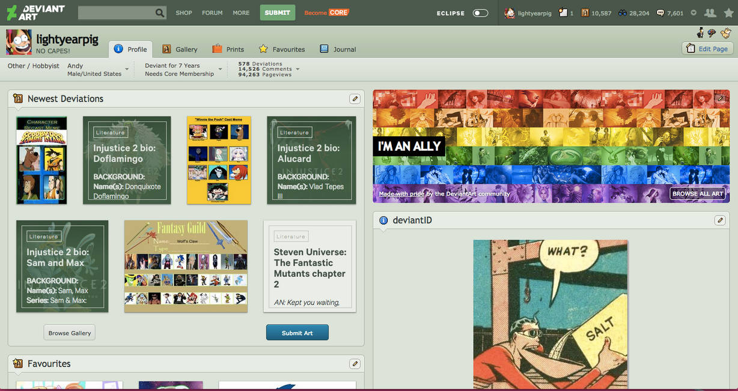738x391 pixels.
Task: Click the Needs Core Membership text
Action: coord(179,74)
